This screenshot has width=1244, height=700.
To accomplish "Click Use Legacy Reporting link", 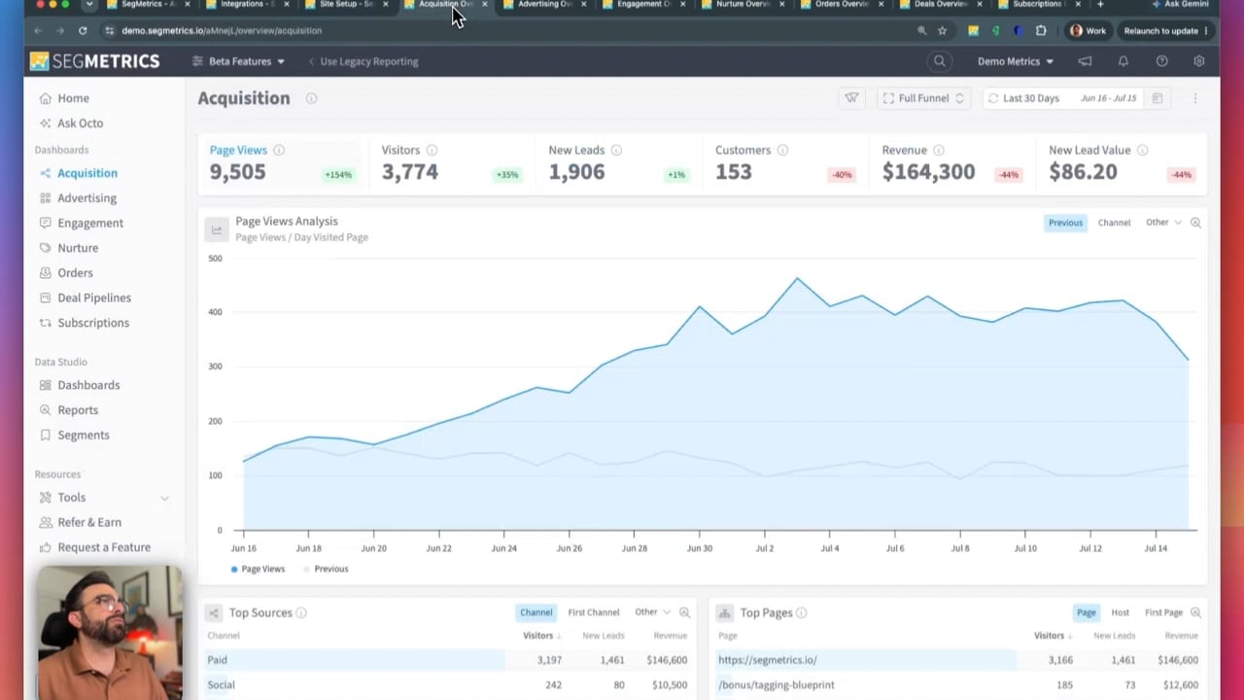I will coord(368,61).
